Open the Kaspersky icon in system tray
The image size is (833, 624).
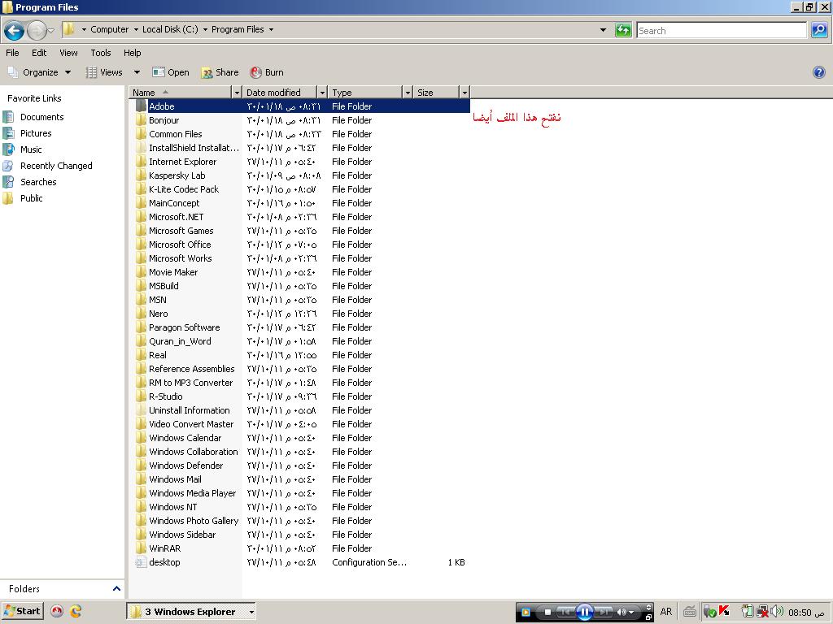click(x=724, y=611)
